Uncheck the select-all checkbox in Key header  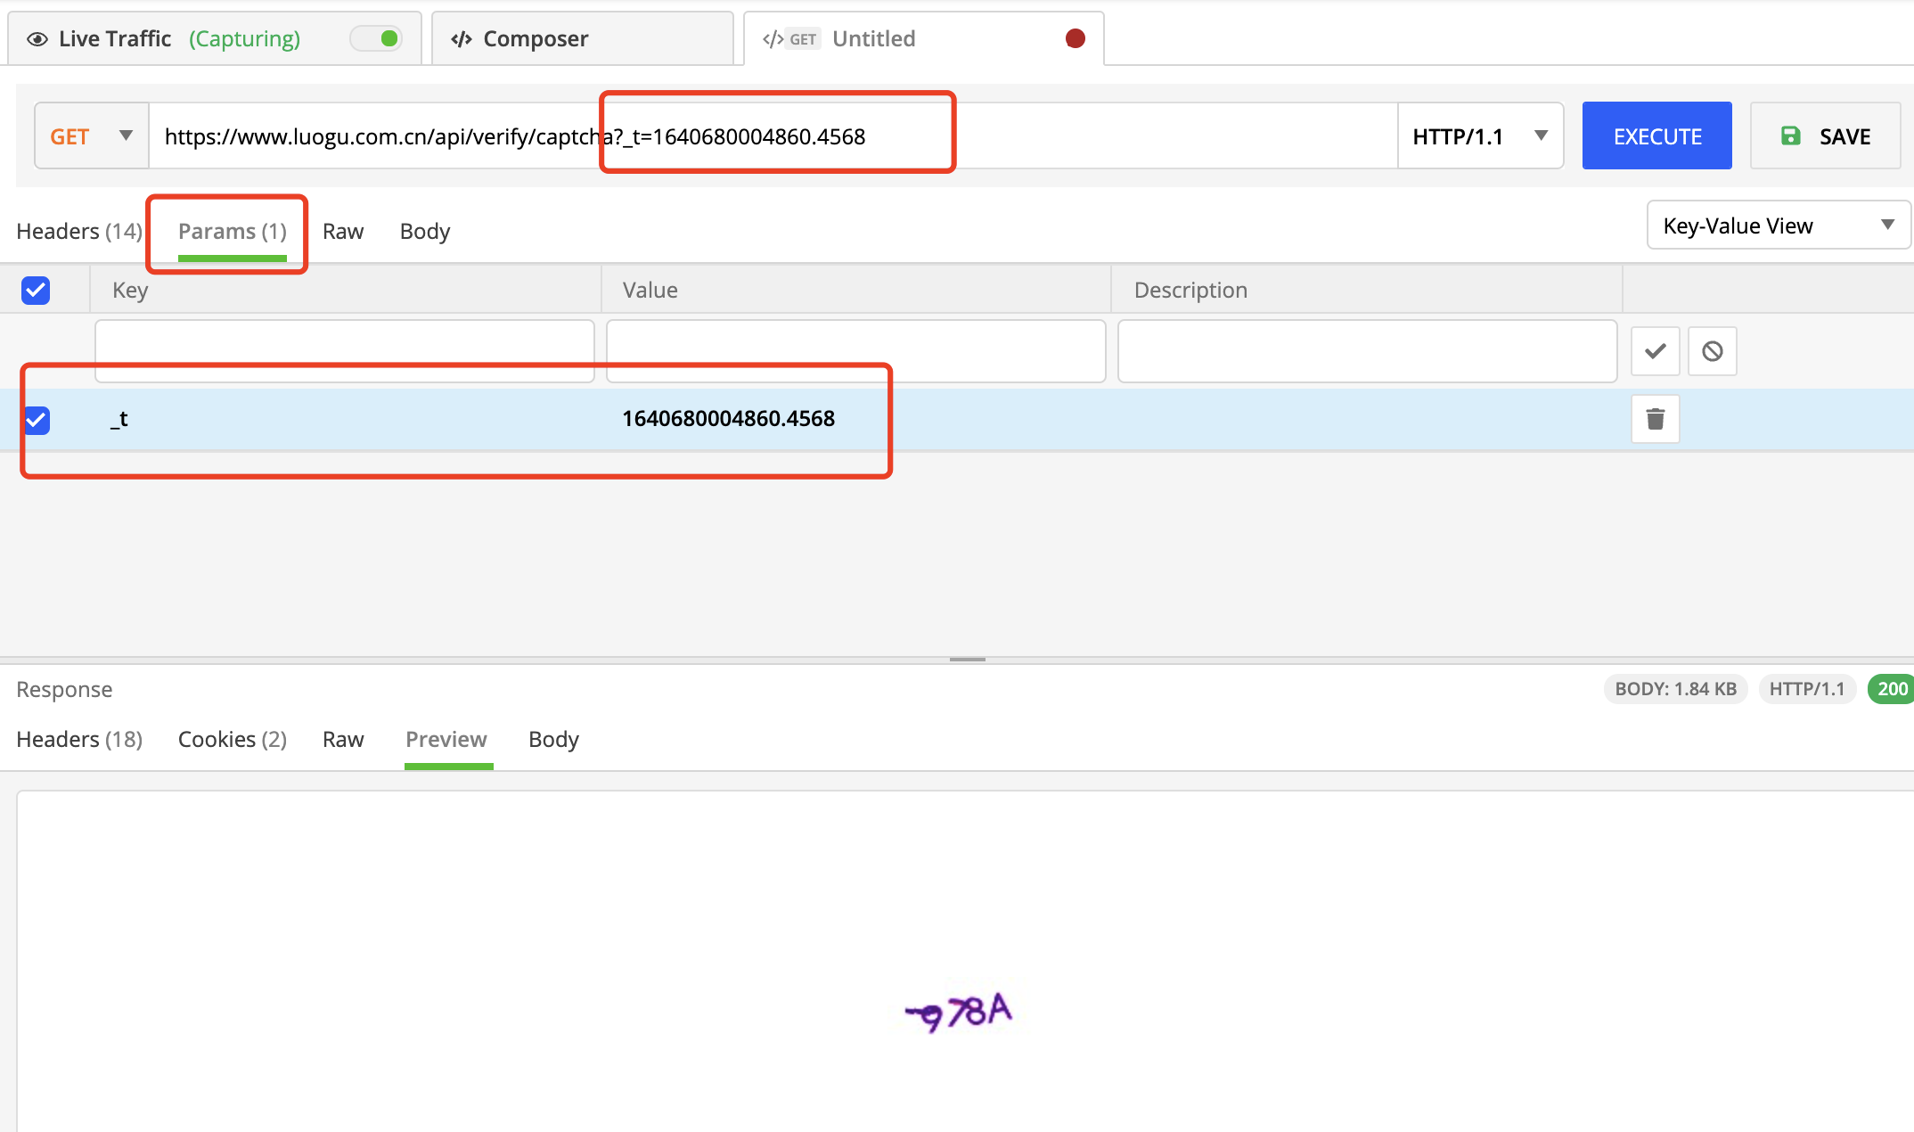coord(36,290)
